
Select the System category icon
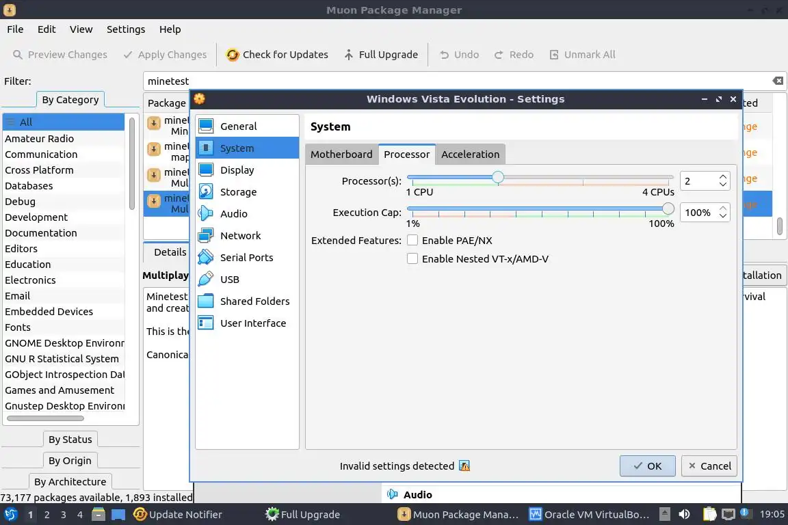[x=206, y=148]
